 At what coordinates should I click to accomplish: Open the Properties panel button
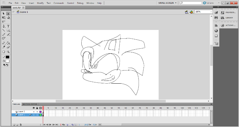click(x=229, y=12)
